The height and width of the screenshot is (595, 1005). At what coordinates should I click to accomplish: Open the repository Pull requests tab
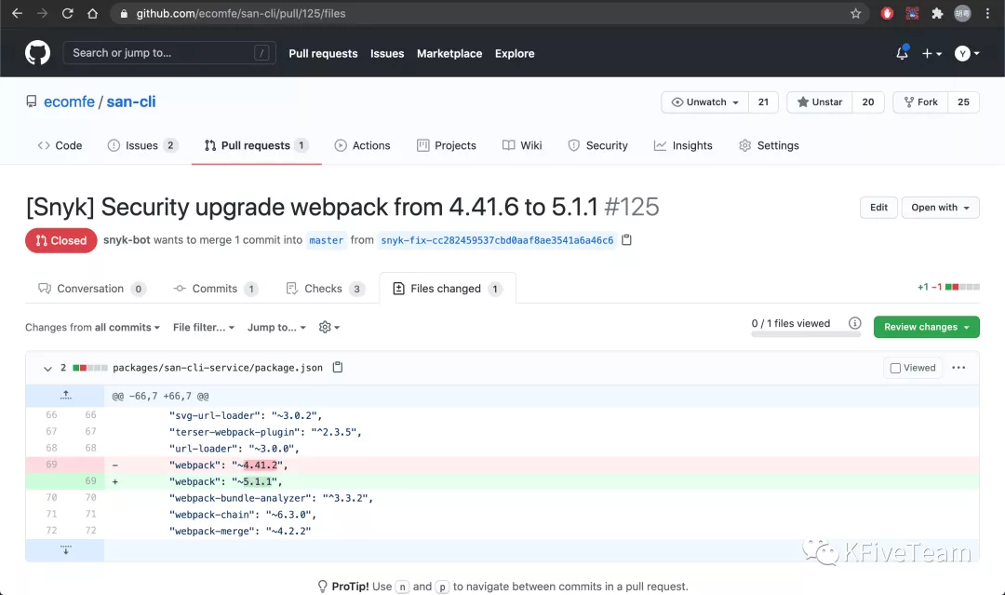coord(257,145)
